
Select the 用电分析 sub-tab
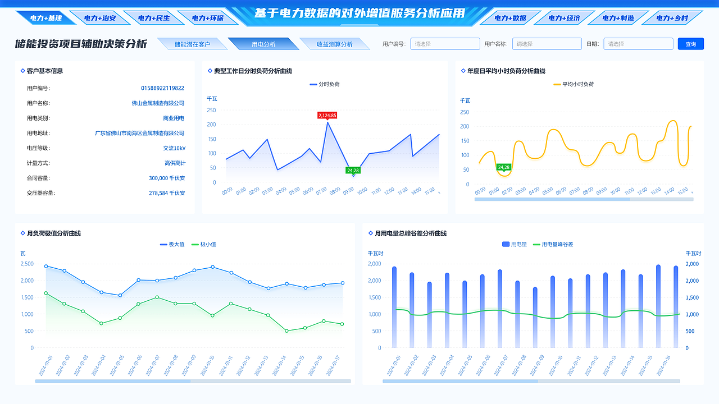tap(263, 44)
